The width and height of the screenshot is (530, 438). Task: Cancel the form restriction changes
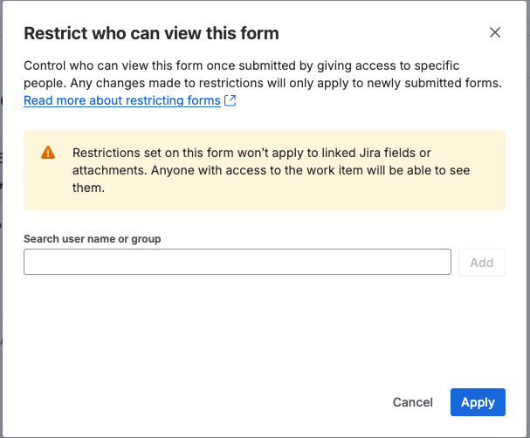coord(412,402)
